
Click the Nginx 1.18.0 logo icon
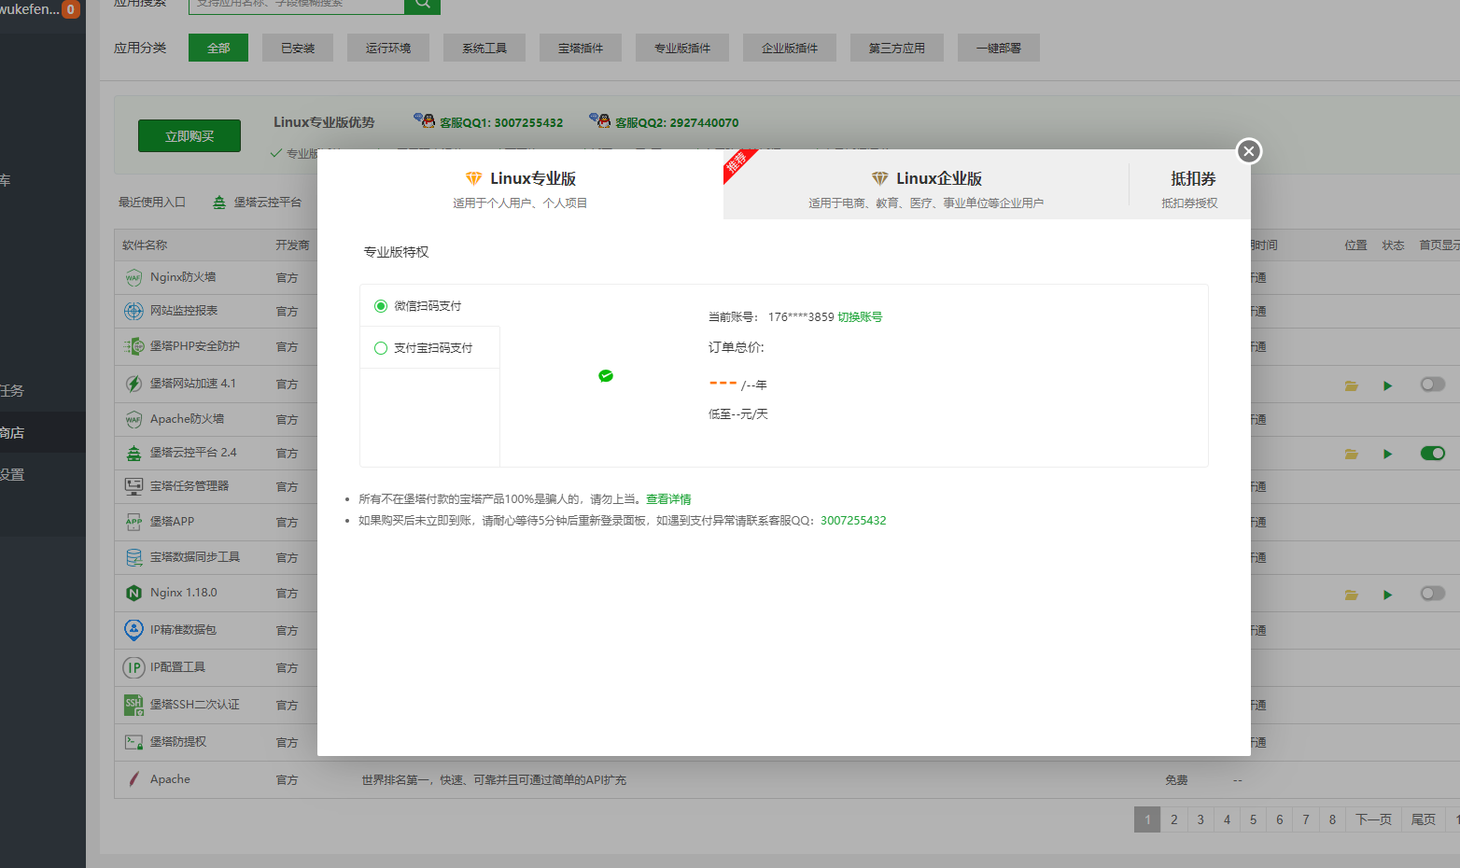tap(133, 593)
